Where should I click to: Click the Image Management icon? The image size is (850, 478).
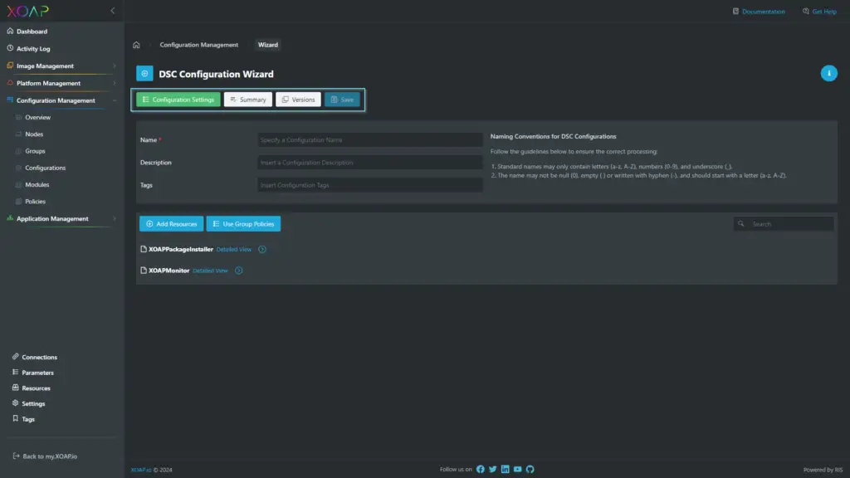point(10,66)
